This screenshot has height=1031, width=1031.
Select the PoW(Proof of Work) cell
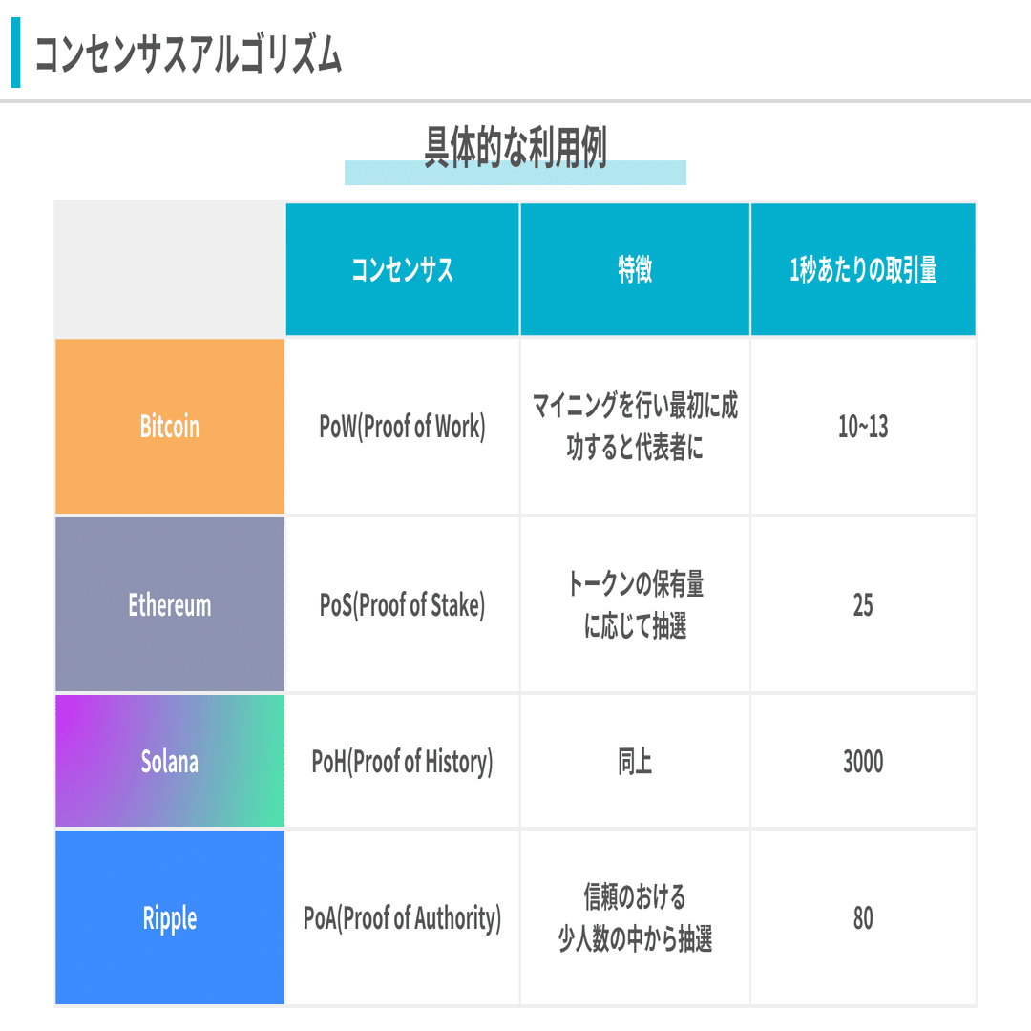pyautogui.click(x=403, y=426)
